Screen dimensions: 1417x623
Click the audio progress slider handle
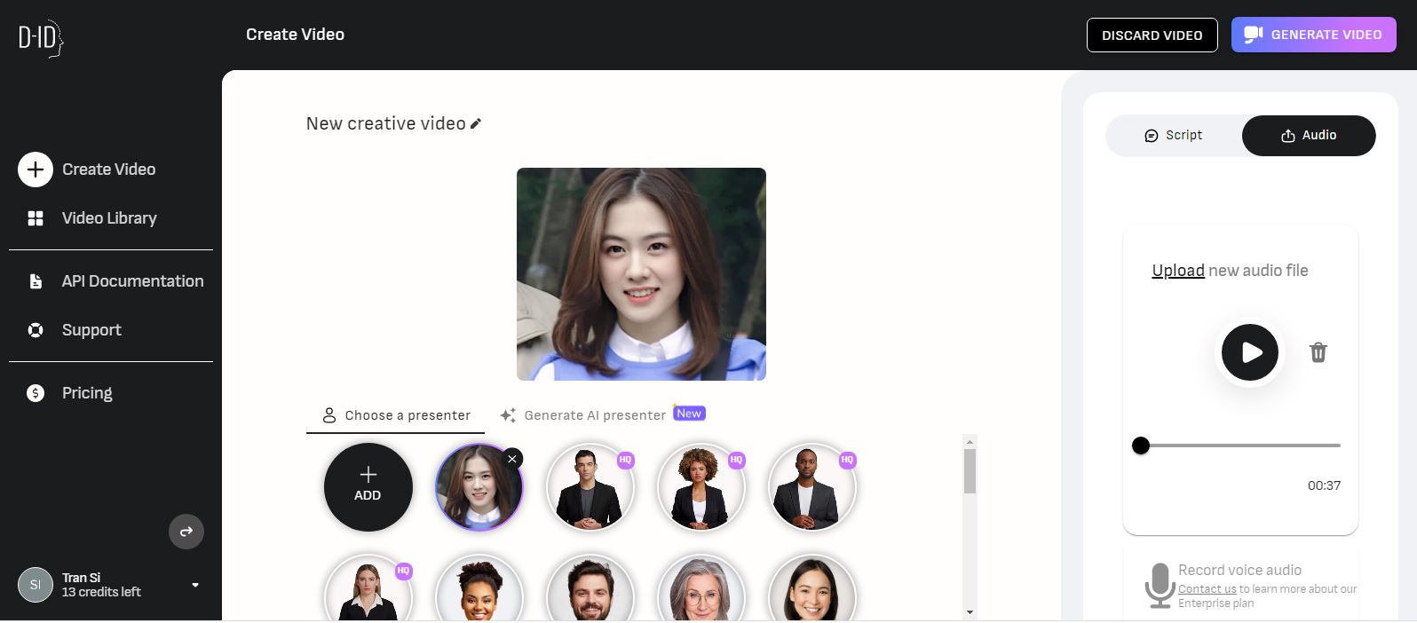click(1141, 446)
